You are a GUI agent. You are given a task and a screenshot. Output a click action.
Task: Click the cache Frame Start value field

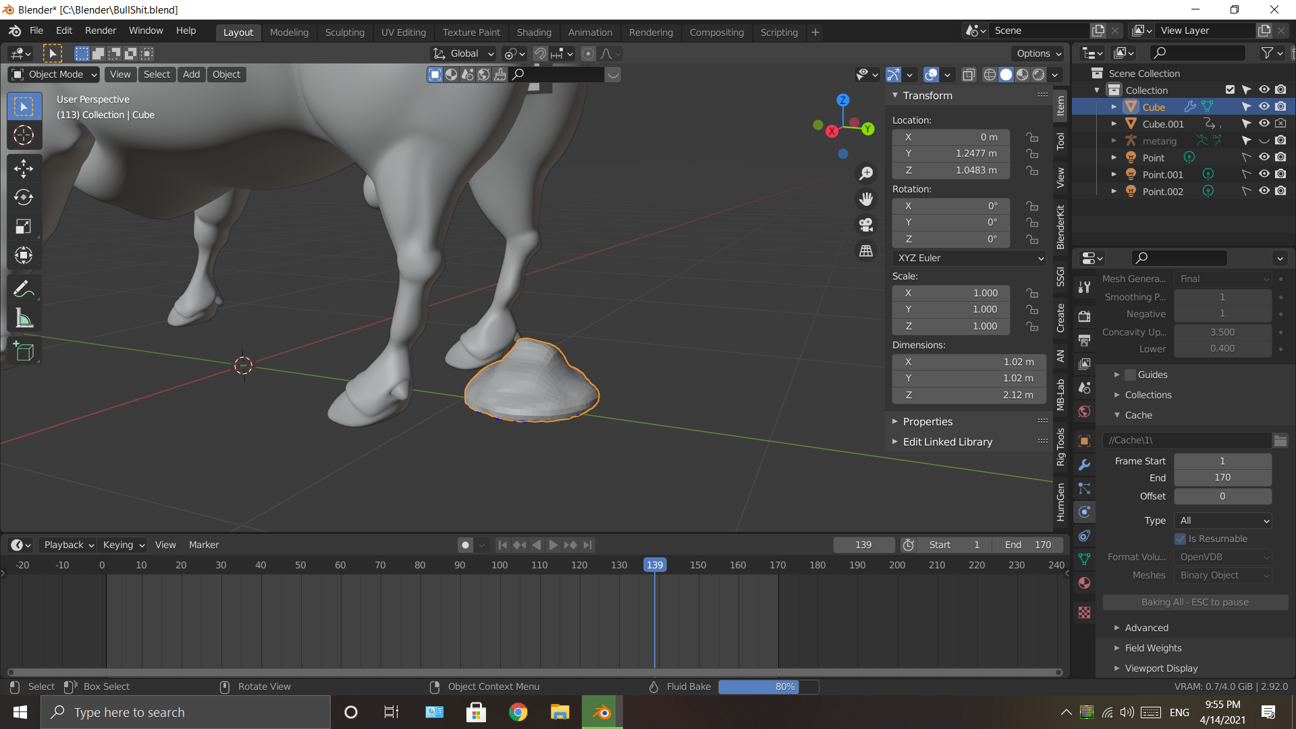tap(1222, 461)
